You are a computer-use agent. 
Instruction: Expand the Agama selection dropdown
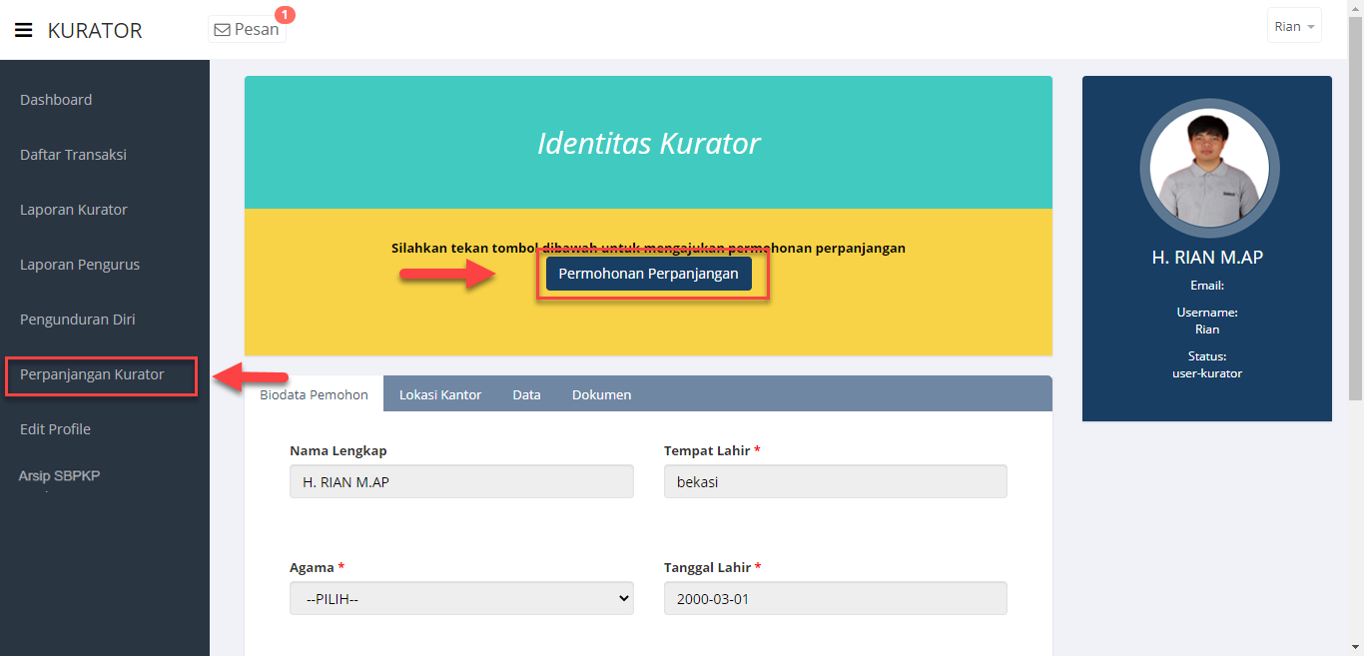(461, 598)
